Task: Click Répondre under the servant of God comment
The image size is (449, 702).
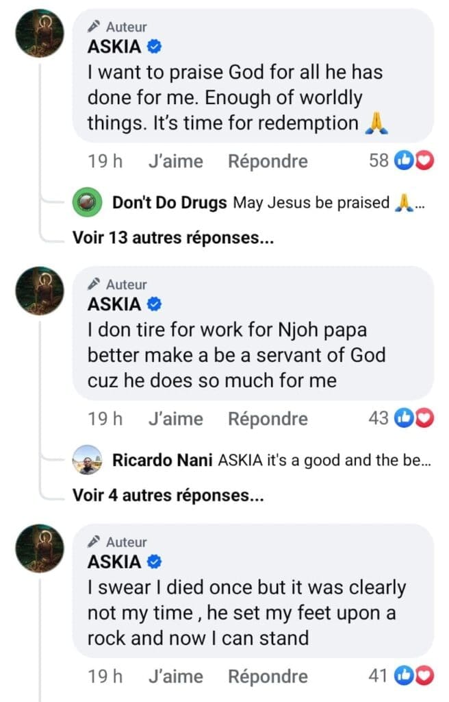Action: pos(268,418)
